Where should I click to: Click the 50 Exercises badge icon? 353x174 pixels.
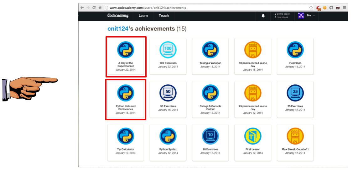click(x=168, y=93)
